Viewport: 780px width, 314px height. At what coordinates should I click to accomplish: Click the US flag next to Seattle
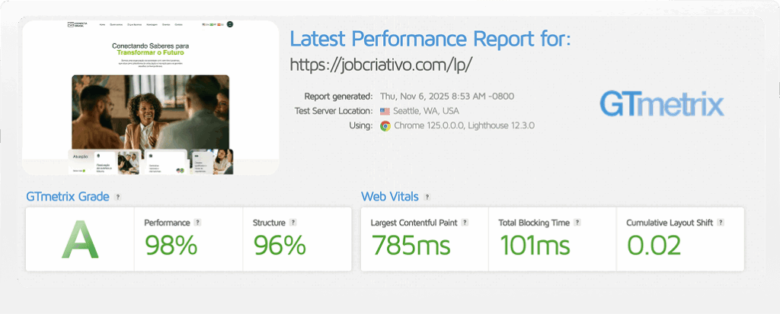385,111
